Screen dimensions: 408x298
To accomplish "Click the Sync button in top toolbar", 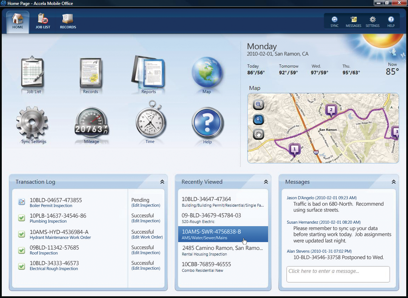I will (334, 22).
